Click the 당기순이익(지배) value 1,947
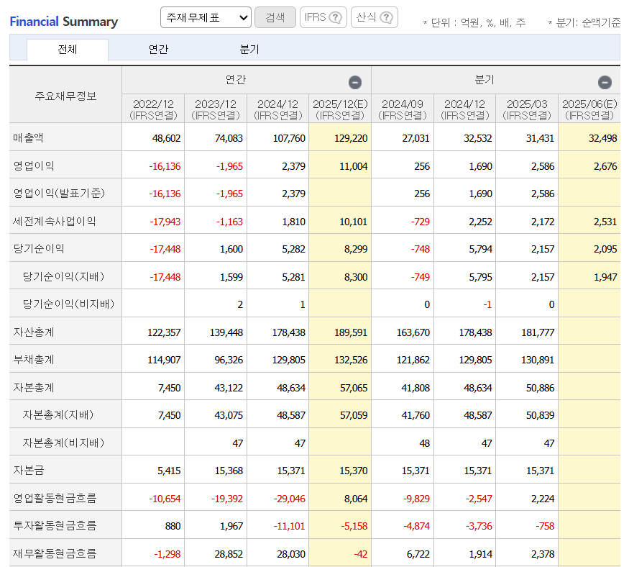This screenshot has width=629, height=567. [x=605, y=277]
